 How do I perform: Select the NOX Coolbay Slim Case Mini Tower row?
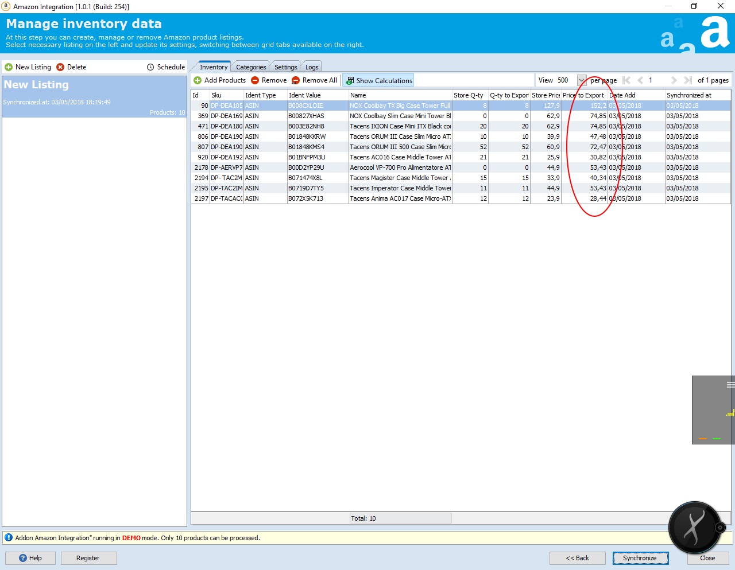[461, 116]
